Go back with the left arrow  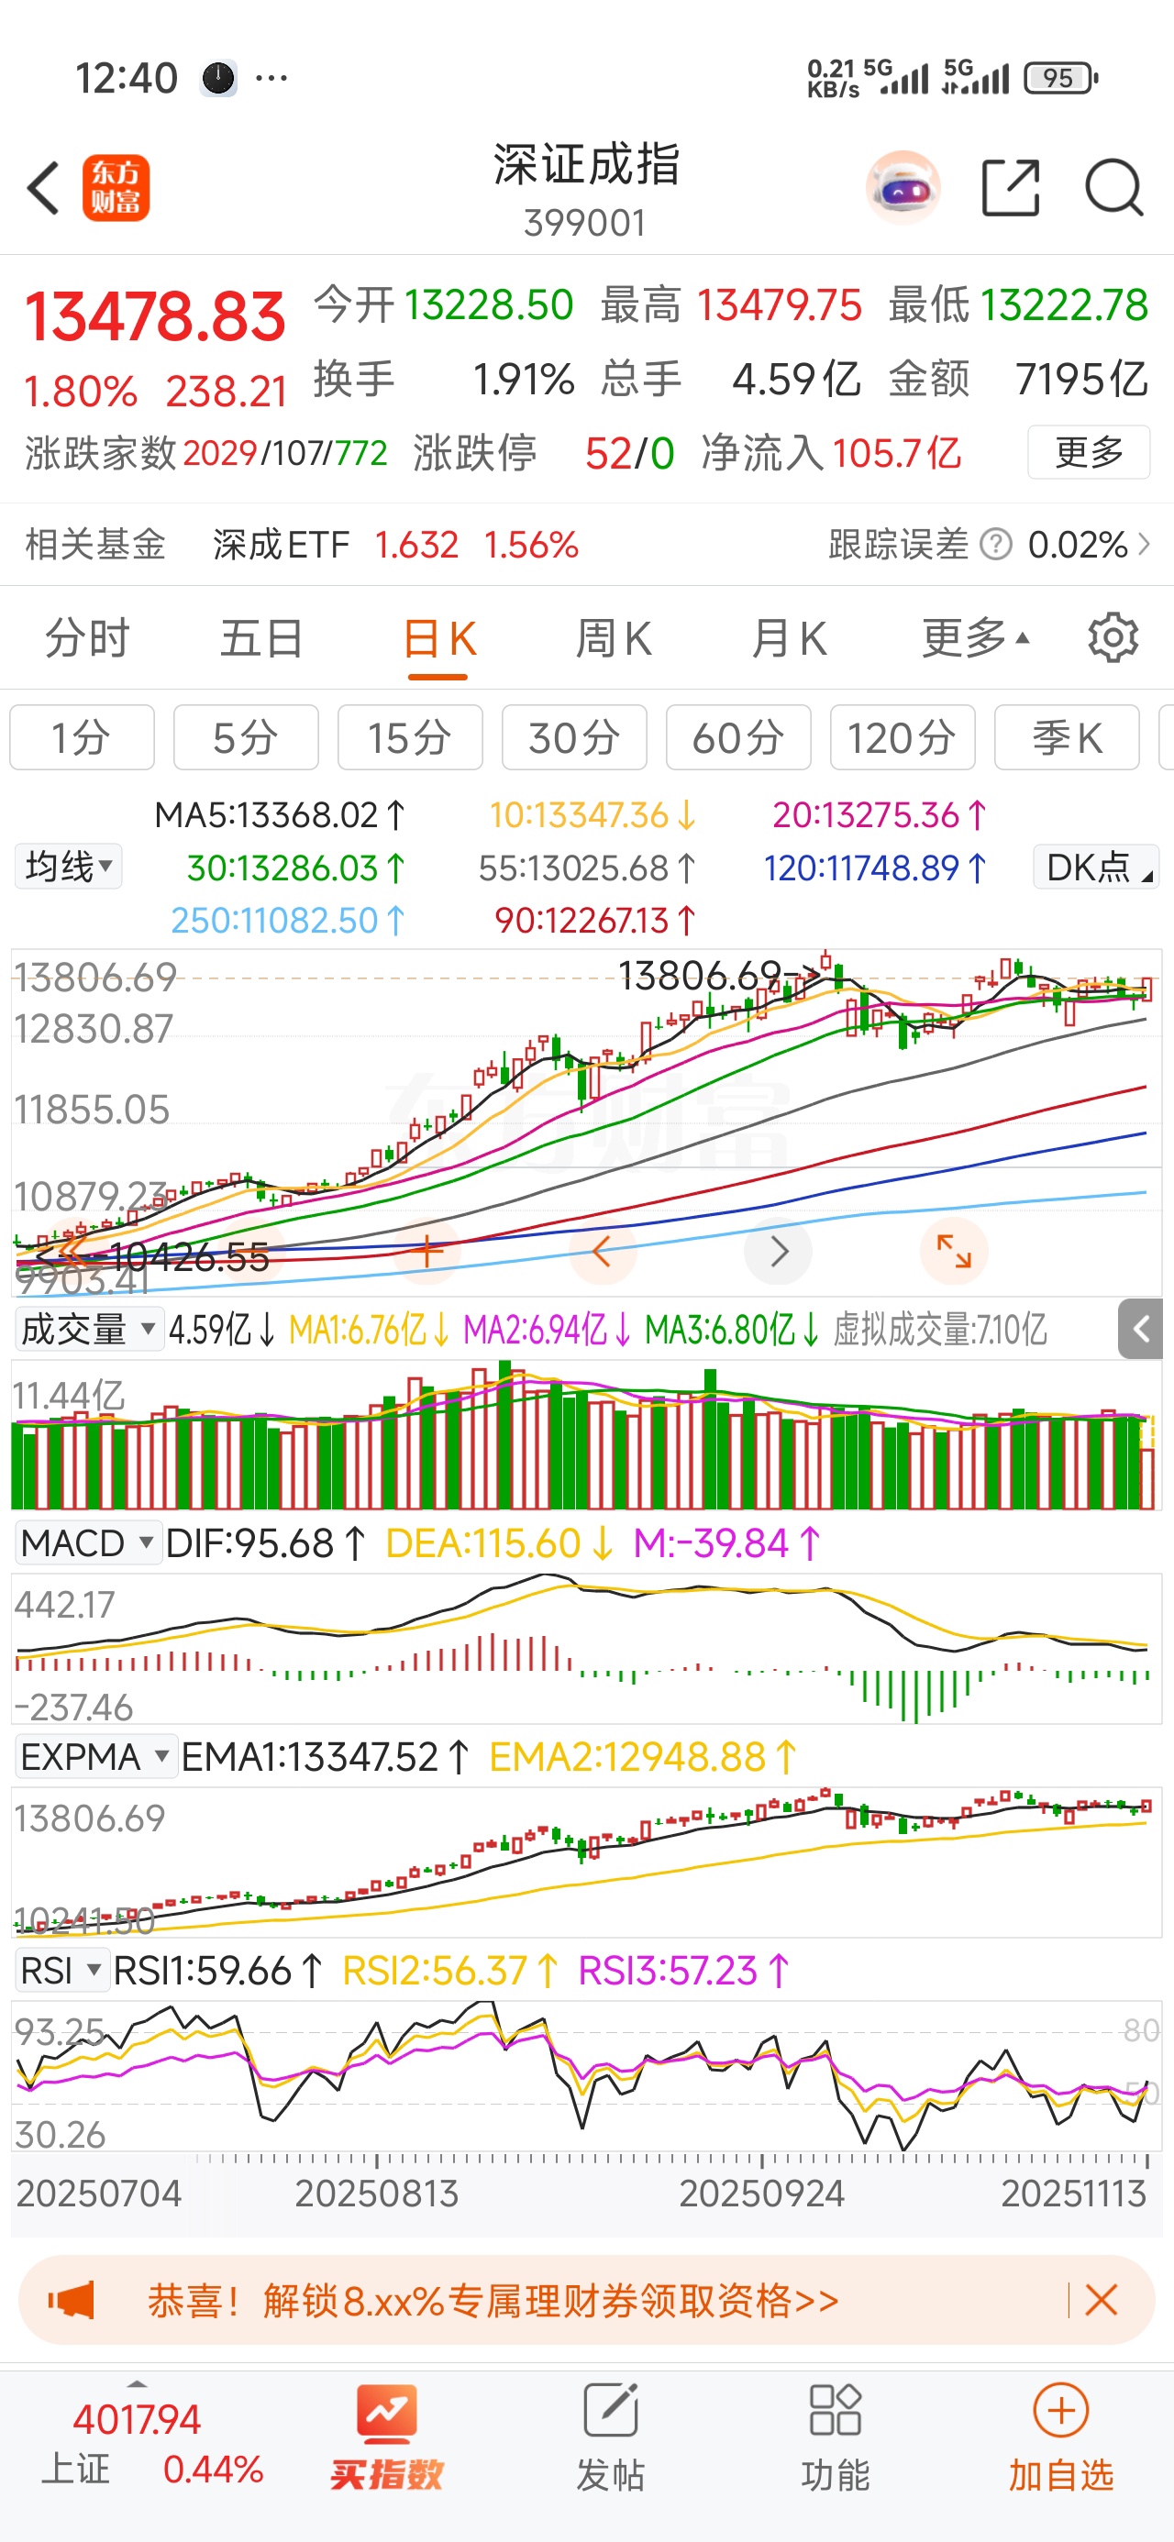(44, 187)
